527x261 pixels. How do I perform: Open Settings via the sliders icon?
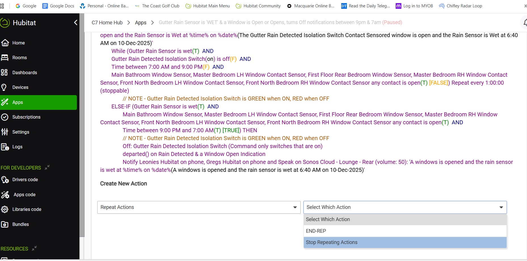(x=5, y=132)
